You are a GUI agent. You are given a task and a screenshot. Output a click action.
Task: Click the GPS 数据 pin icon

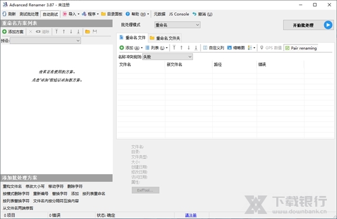(x=262, y=48)
